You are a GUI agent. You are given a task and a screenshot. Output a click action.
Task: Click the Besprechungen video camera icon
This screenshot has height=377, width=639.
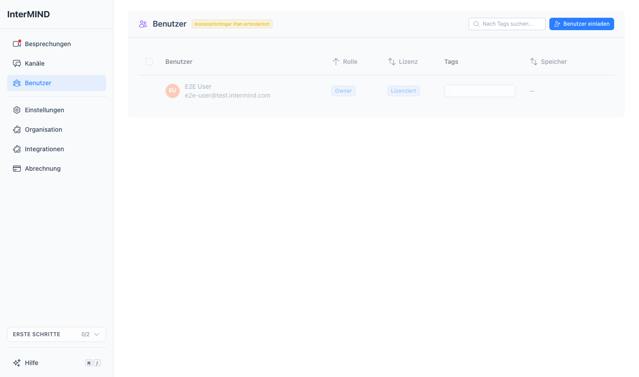(x=17, y=44)
